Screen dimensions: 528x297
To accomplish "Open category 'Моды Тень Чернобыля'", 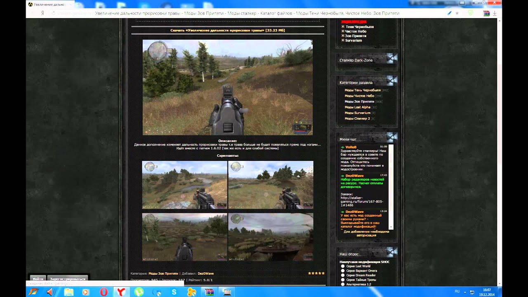I will (x=363, y=90).
